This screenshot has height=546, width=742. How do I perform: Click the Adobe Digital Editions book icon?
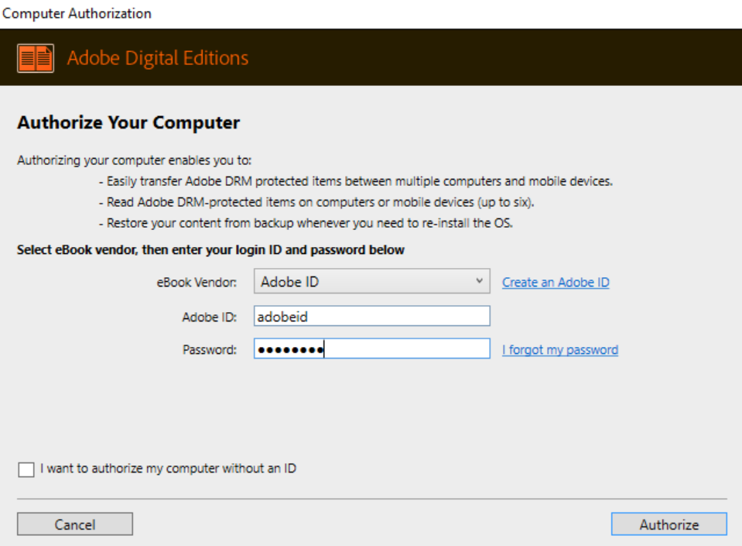pos(36,58)
